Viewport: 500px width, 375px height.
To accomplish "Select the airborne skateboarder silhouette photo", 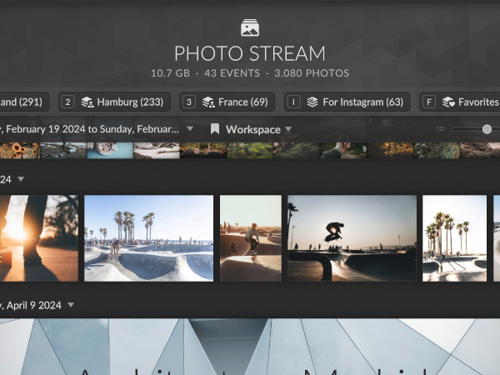I will tap(352, 238).
